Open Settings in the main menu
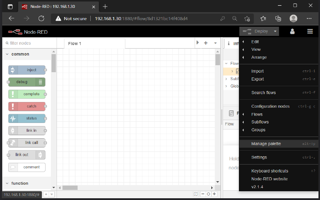The width and height of the screenshot is (320, 200). (x=278, y=157)
